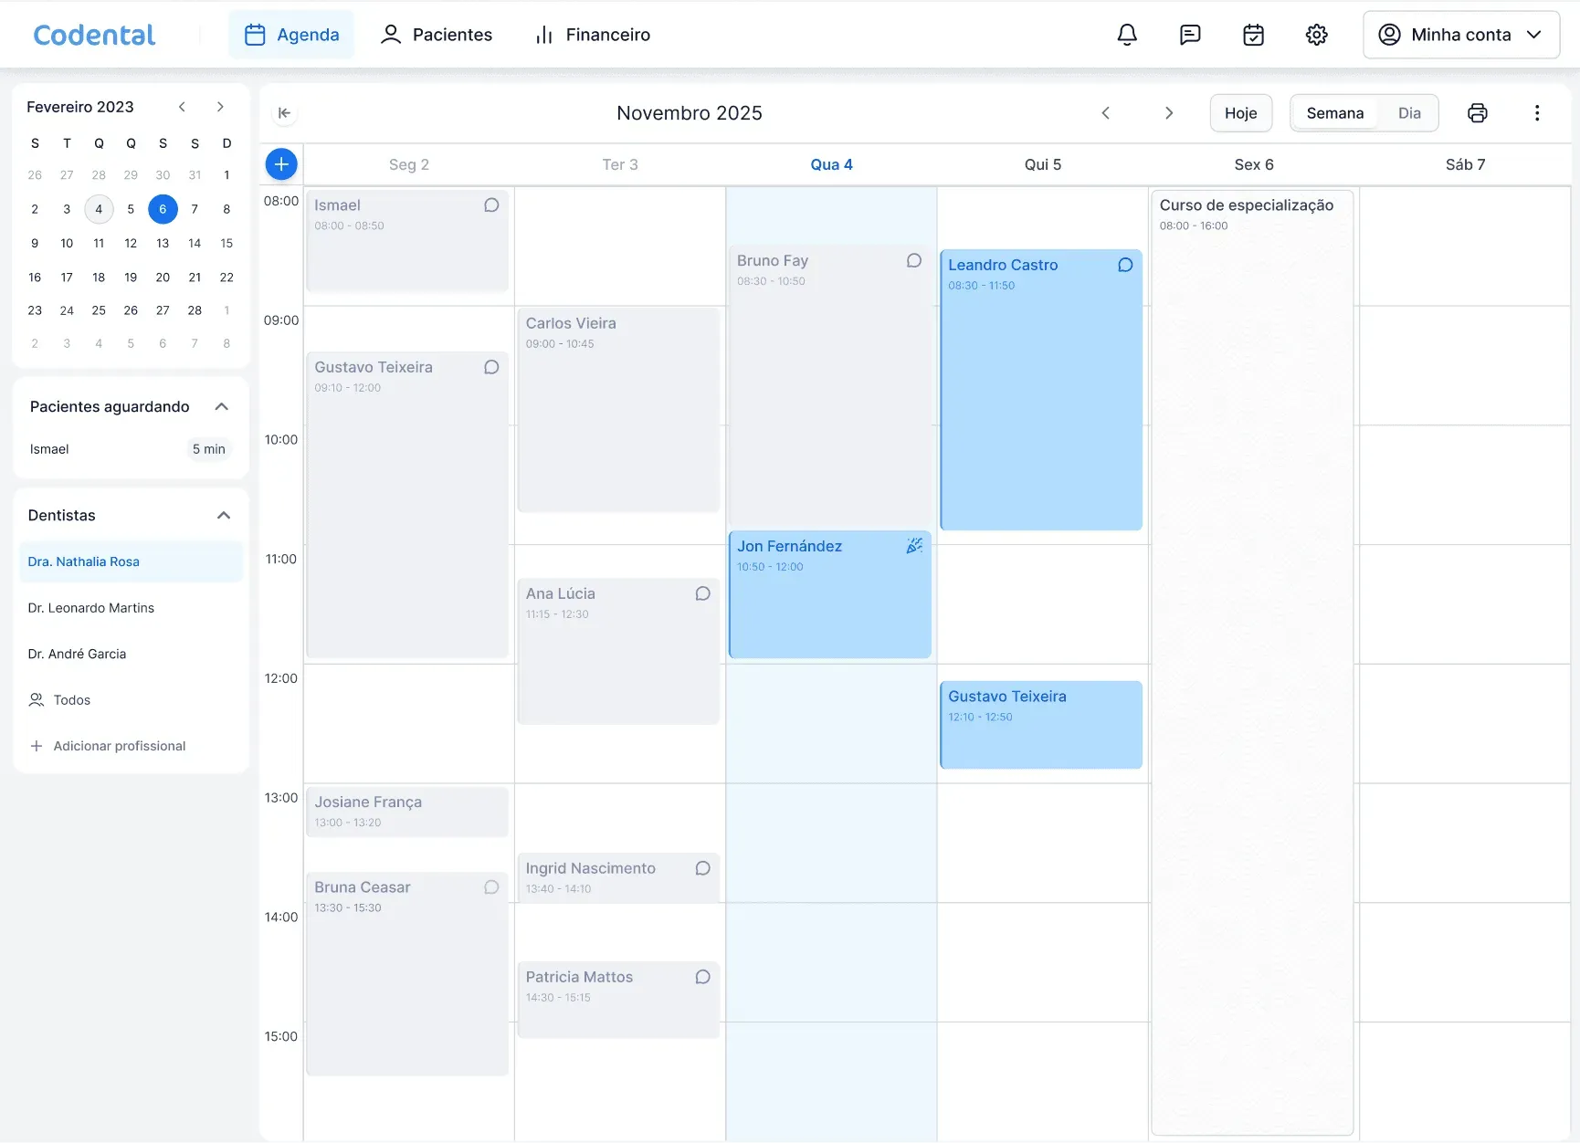The image size is (1580, 1143).
Task: Select day 28 in mini calendar
Action: point(195,310)
